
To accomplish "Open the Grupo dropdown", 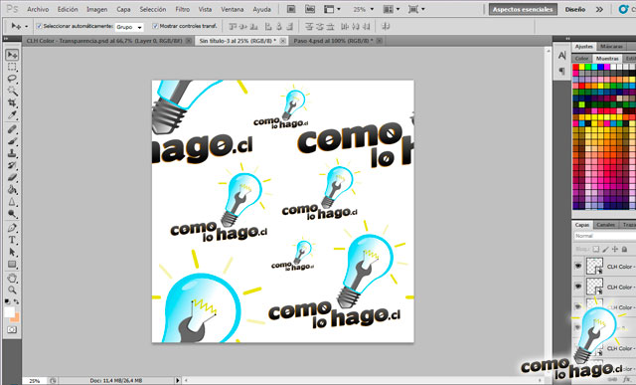I will point(129,27).
